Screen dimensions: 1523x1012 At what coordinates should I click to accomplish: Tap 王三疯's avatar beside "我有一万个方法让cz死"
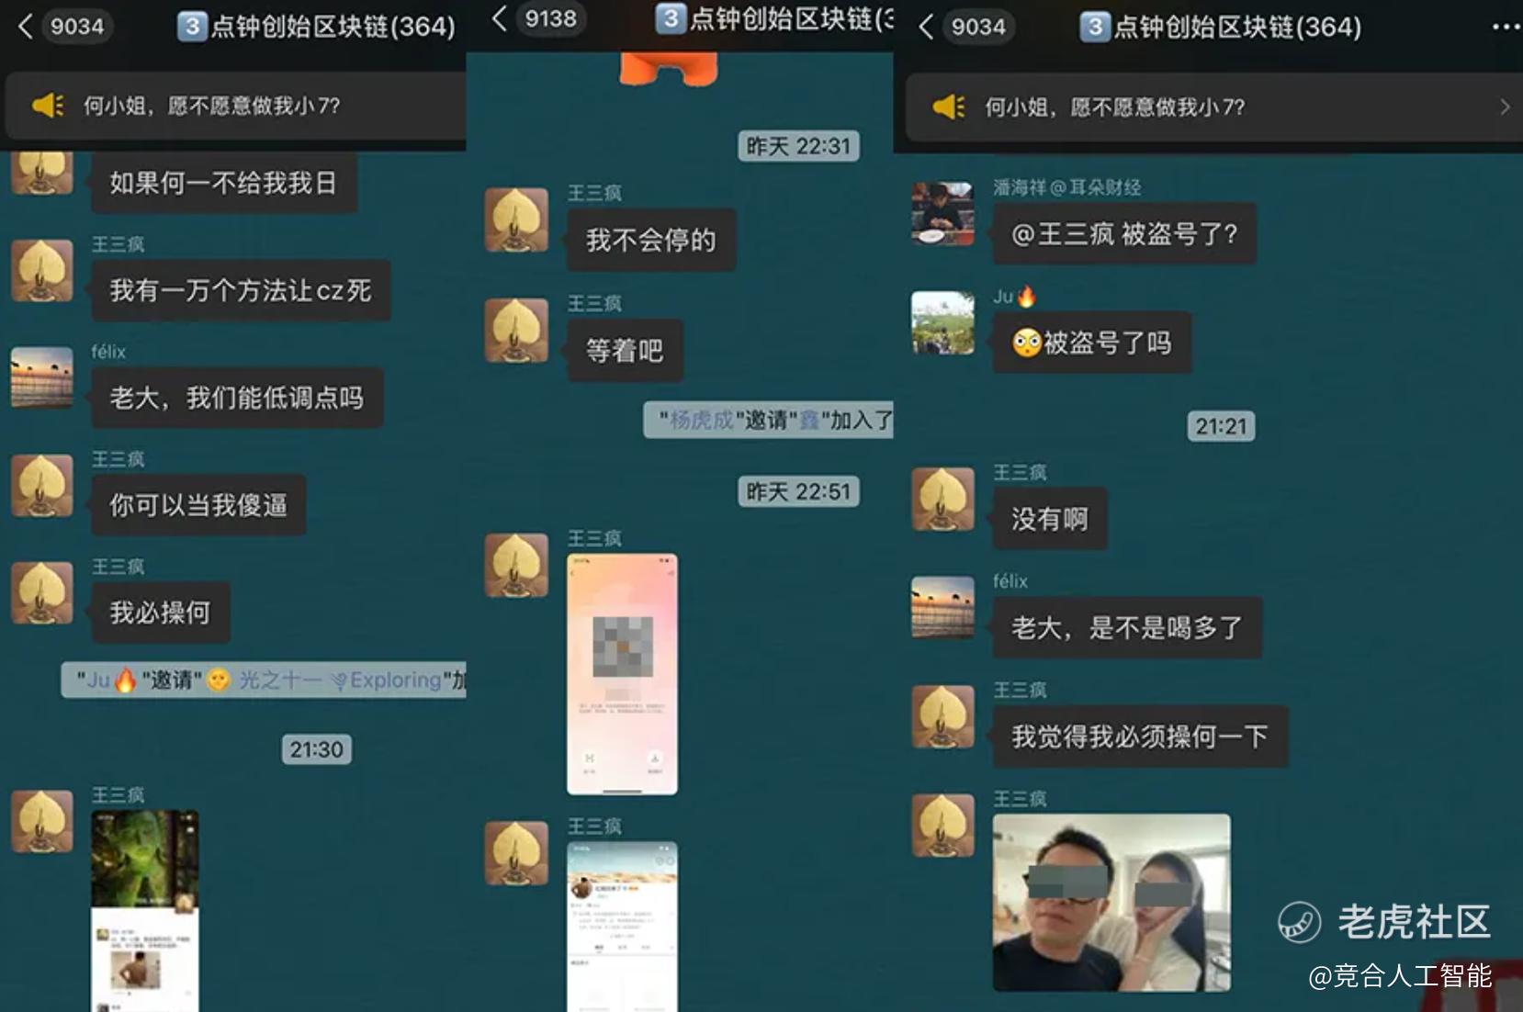(42, 271)
